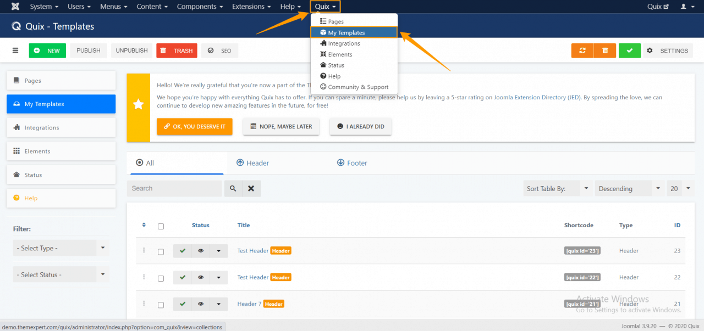Click the green NEW button

pos(47,51)
